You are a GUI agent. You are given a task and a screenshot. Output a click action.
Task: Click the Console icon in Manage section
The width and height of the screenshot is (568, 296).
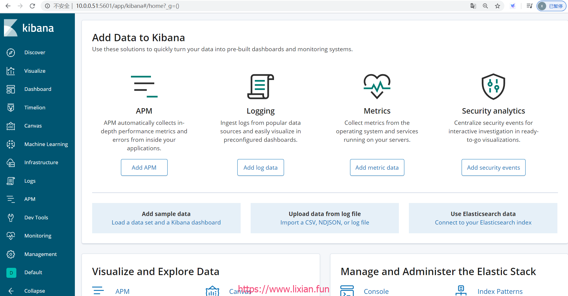point(347,291)
